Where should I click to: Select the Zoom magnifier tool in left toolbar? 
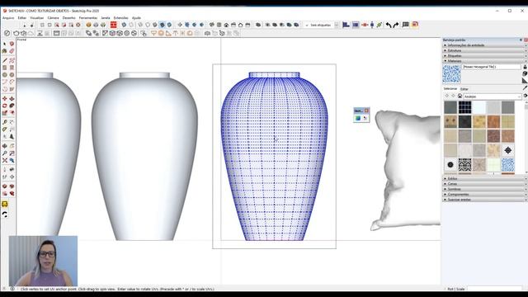[5, 153]
